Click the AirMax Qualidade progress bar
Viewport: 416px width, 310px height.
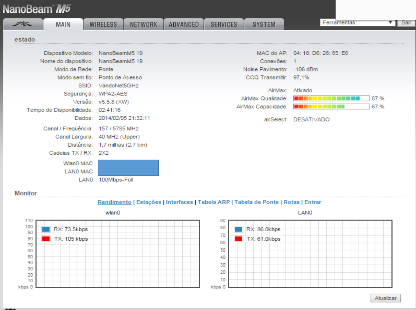pos(331,99)
